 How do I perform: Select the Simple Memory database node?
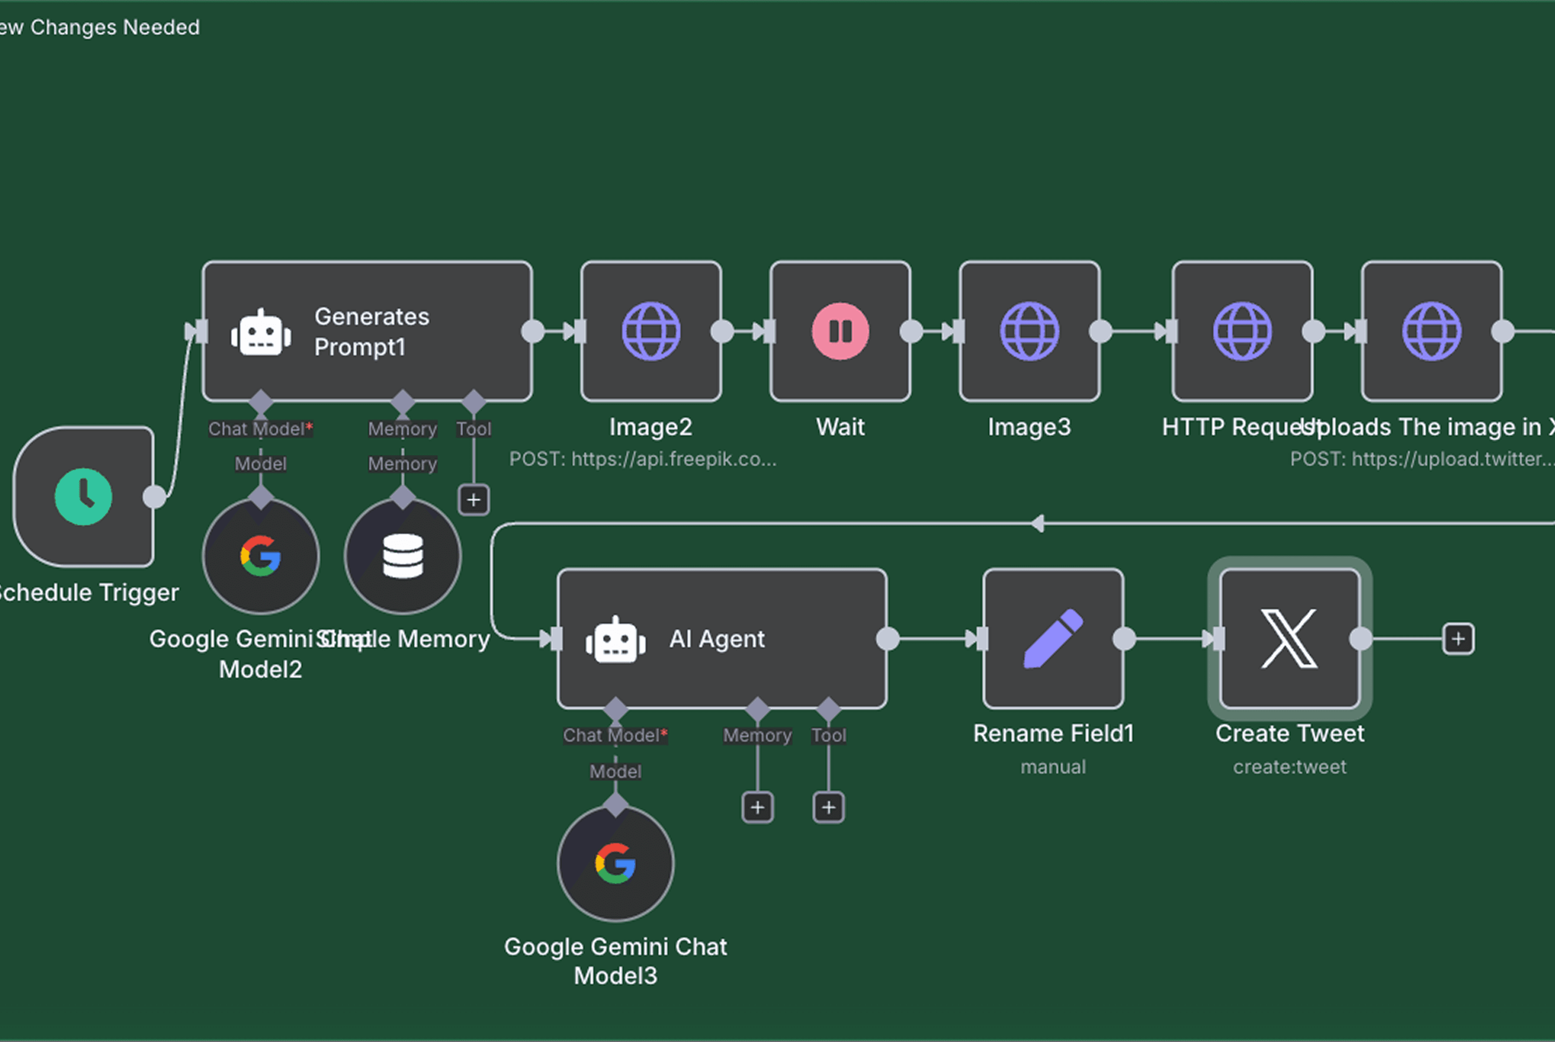click(x=403, y=556)
